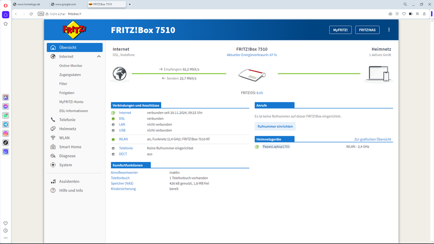The height and width of the screenshot is (244, 434).
Task: Open the Übersicht home icon in sidebar
Action: (x=53, y=47)
